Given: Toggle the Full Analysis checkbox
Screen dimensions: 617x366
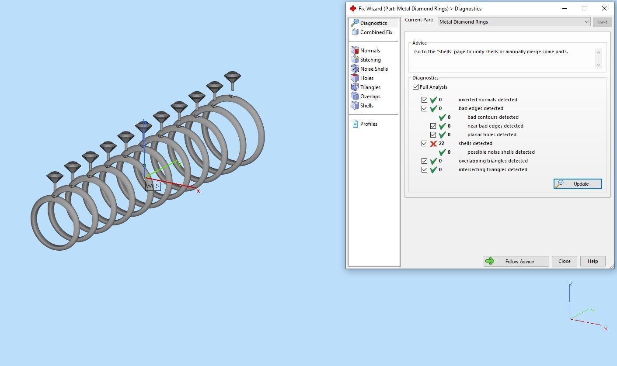Looking at the screenshot, I should pyautogui.click(x=415, y=87).
